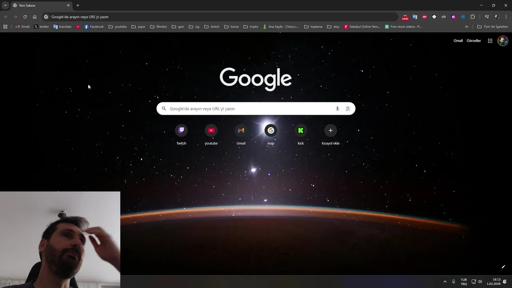Image resolution: width=512 pixels, height=288 pixels.
Task: Open the YouTube icon-only bookmark
Action: pos(78,27)
